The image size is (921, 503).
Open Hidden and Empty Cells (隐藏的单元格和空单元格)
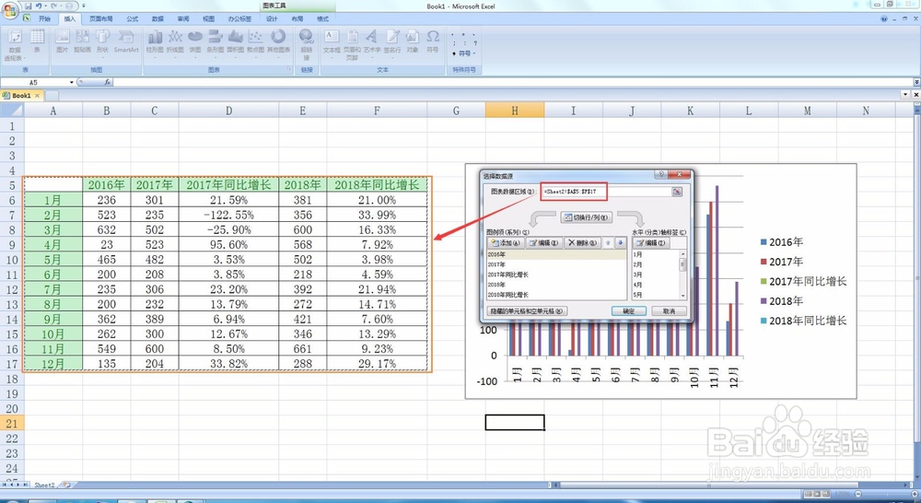[527, 310]
